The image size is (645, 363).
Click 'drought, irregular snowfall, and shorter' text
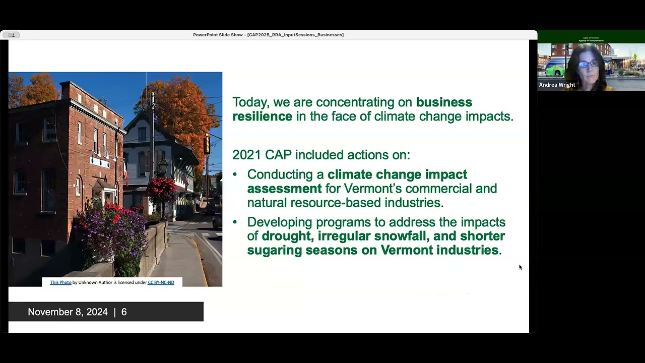click(383, 236)
